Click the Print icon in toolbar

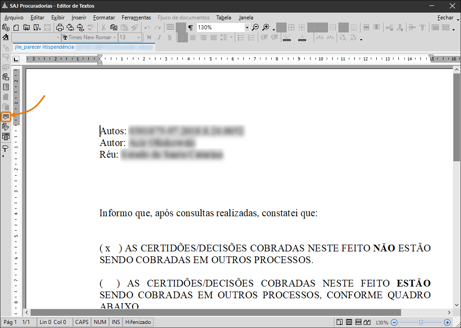pyautogui.click(x=61, y=27)
